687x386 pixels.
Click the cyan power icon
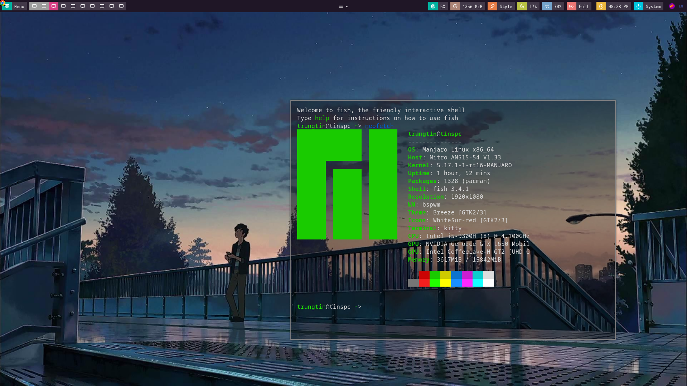pyautogui.click(x=638, y=6)
